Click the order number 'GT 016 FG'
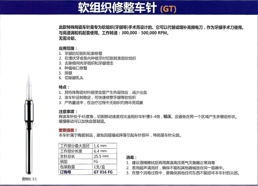258x186 pixels. 103,172
